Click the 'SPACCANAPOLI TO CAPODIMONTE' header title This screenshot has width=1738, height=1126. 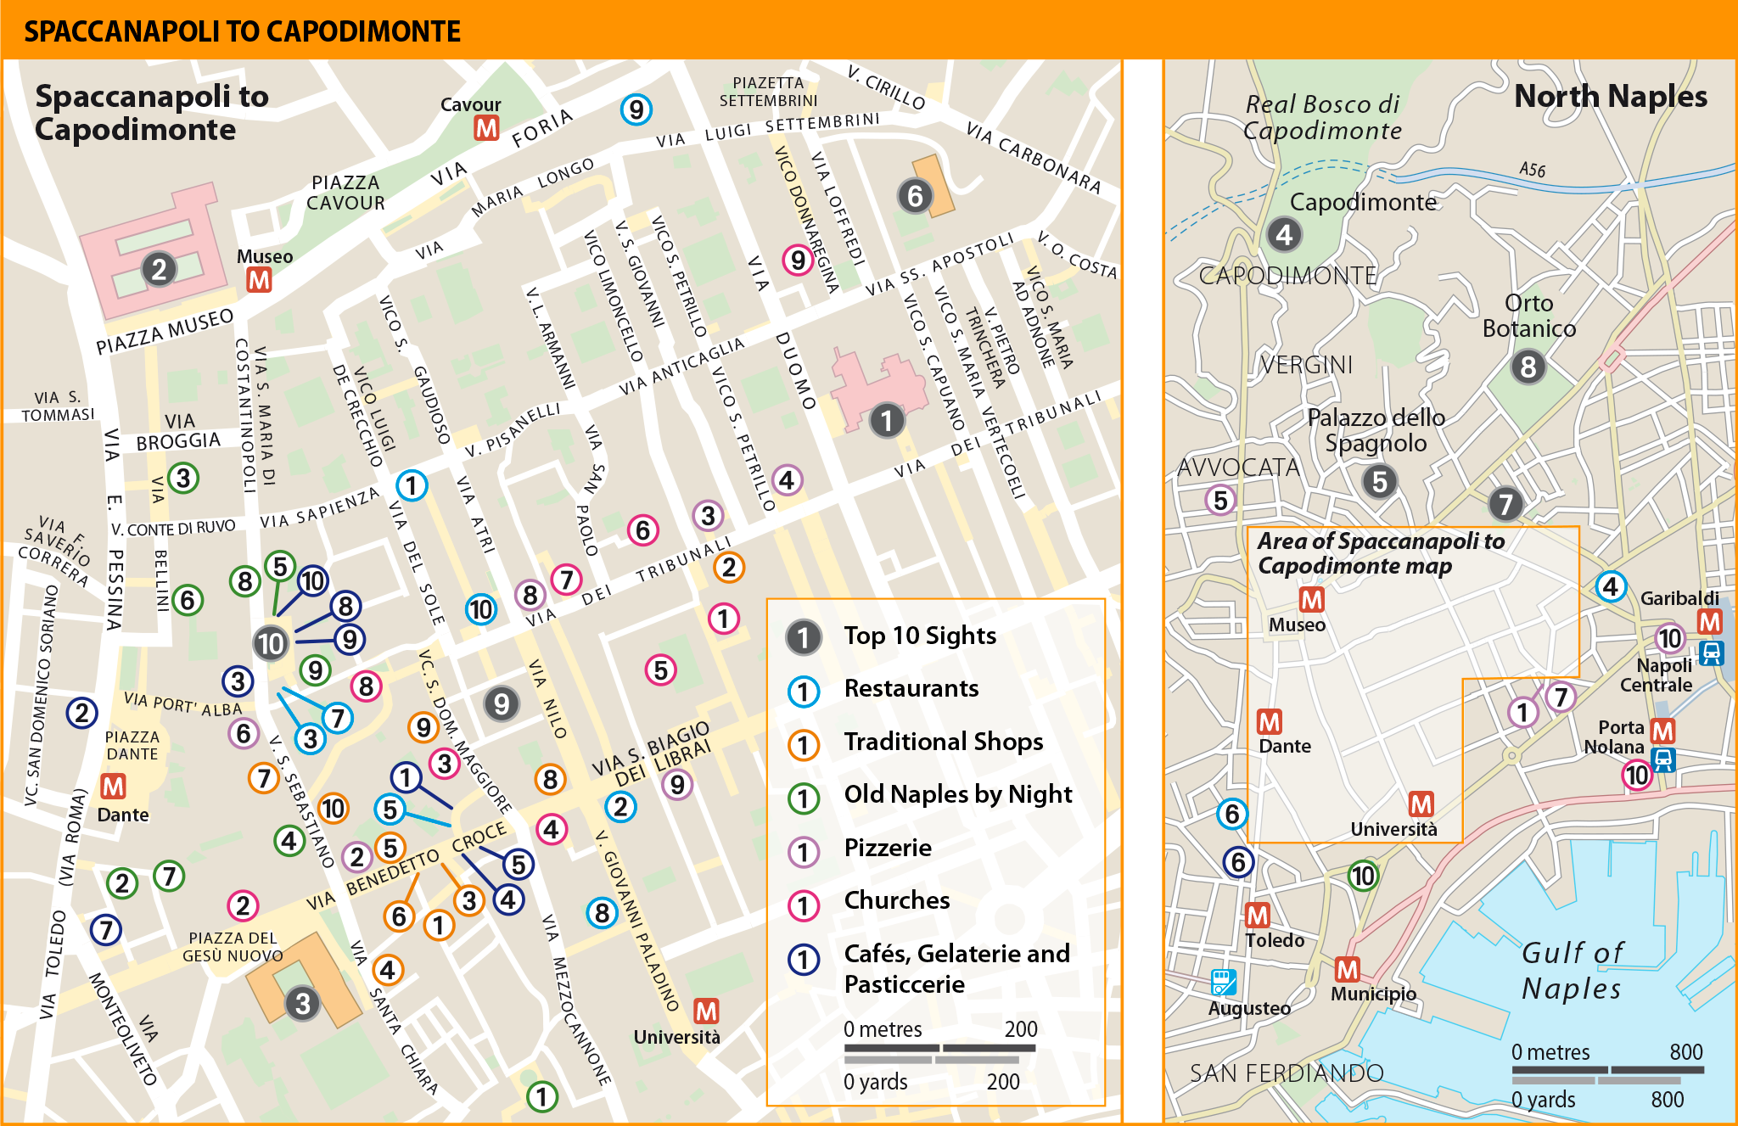(242, 31)
